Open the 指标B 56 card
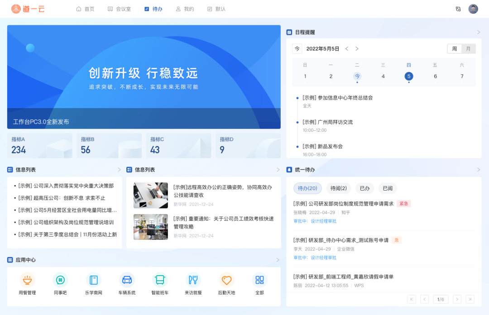This screenshot has width=489, height=315. 109,146
